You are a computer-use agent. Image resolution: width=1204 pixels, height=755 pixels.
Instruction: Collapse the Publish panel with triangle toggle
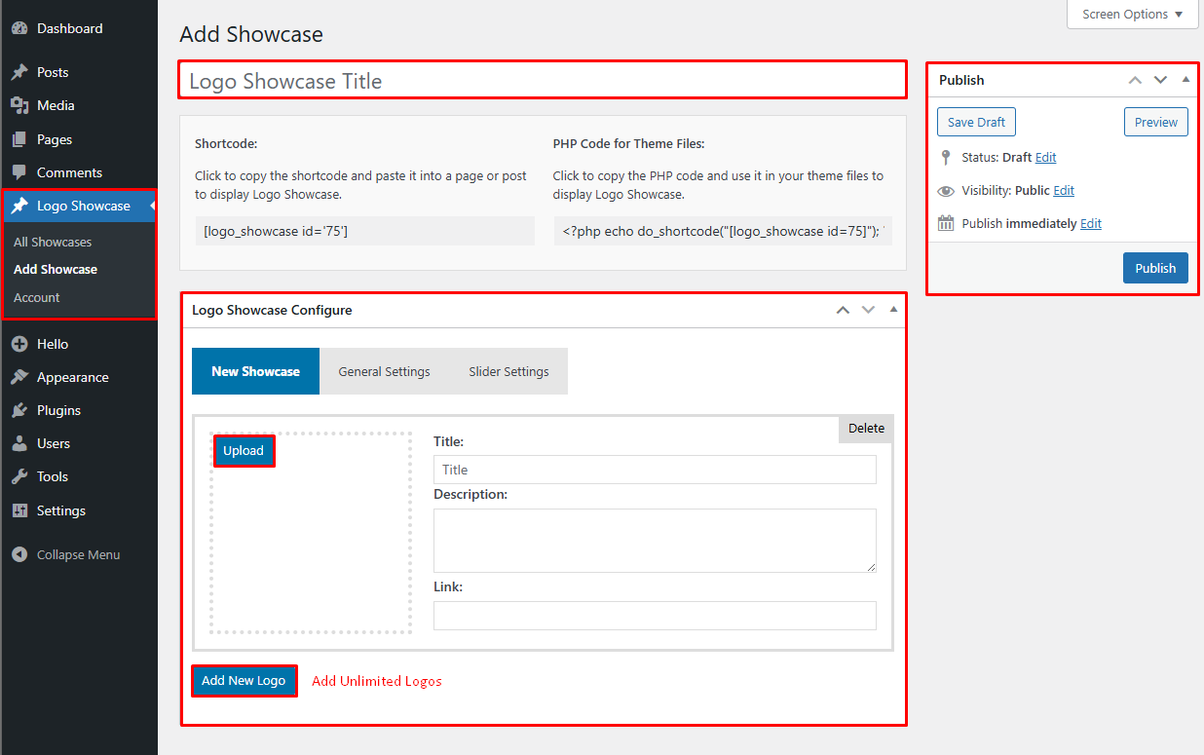1185,80
